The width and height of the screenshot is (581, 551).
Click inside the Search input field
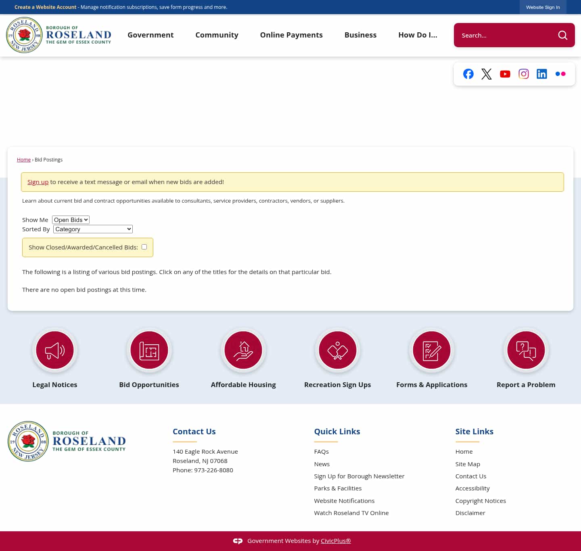point(504,35)
